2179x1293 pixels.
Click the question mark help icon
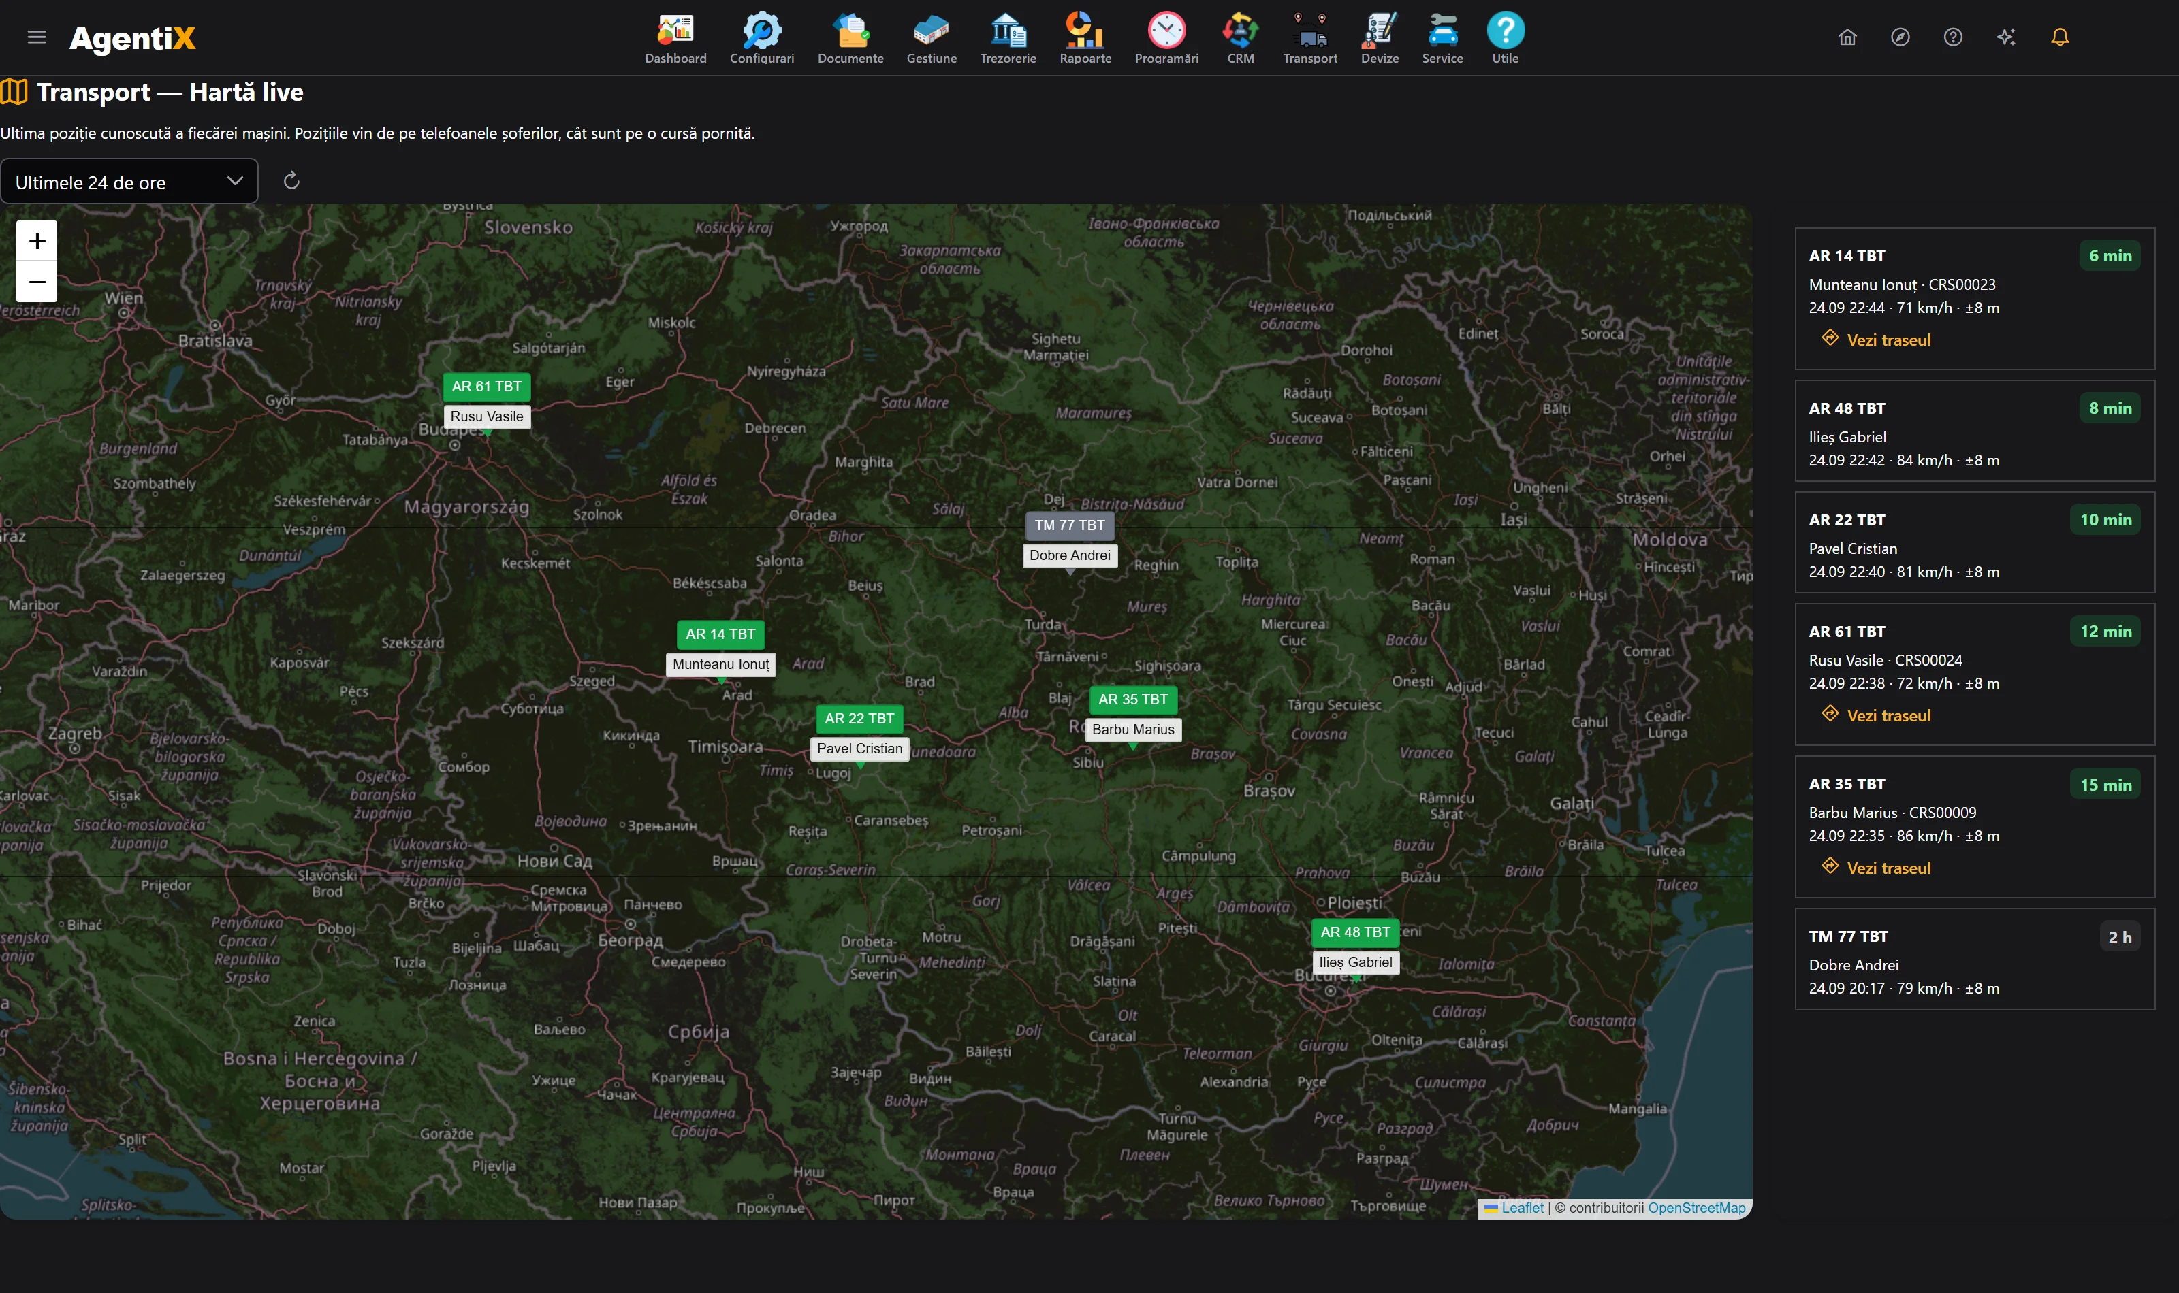click(1953, 37)
